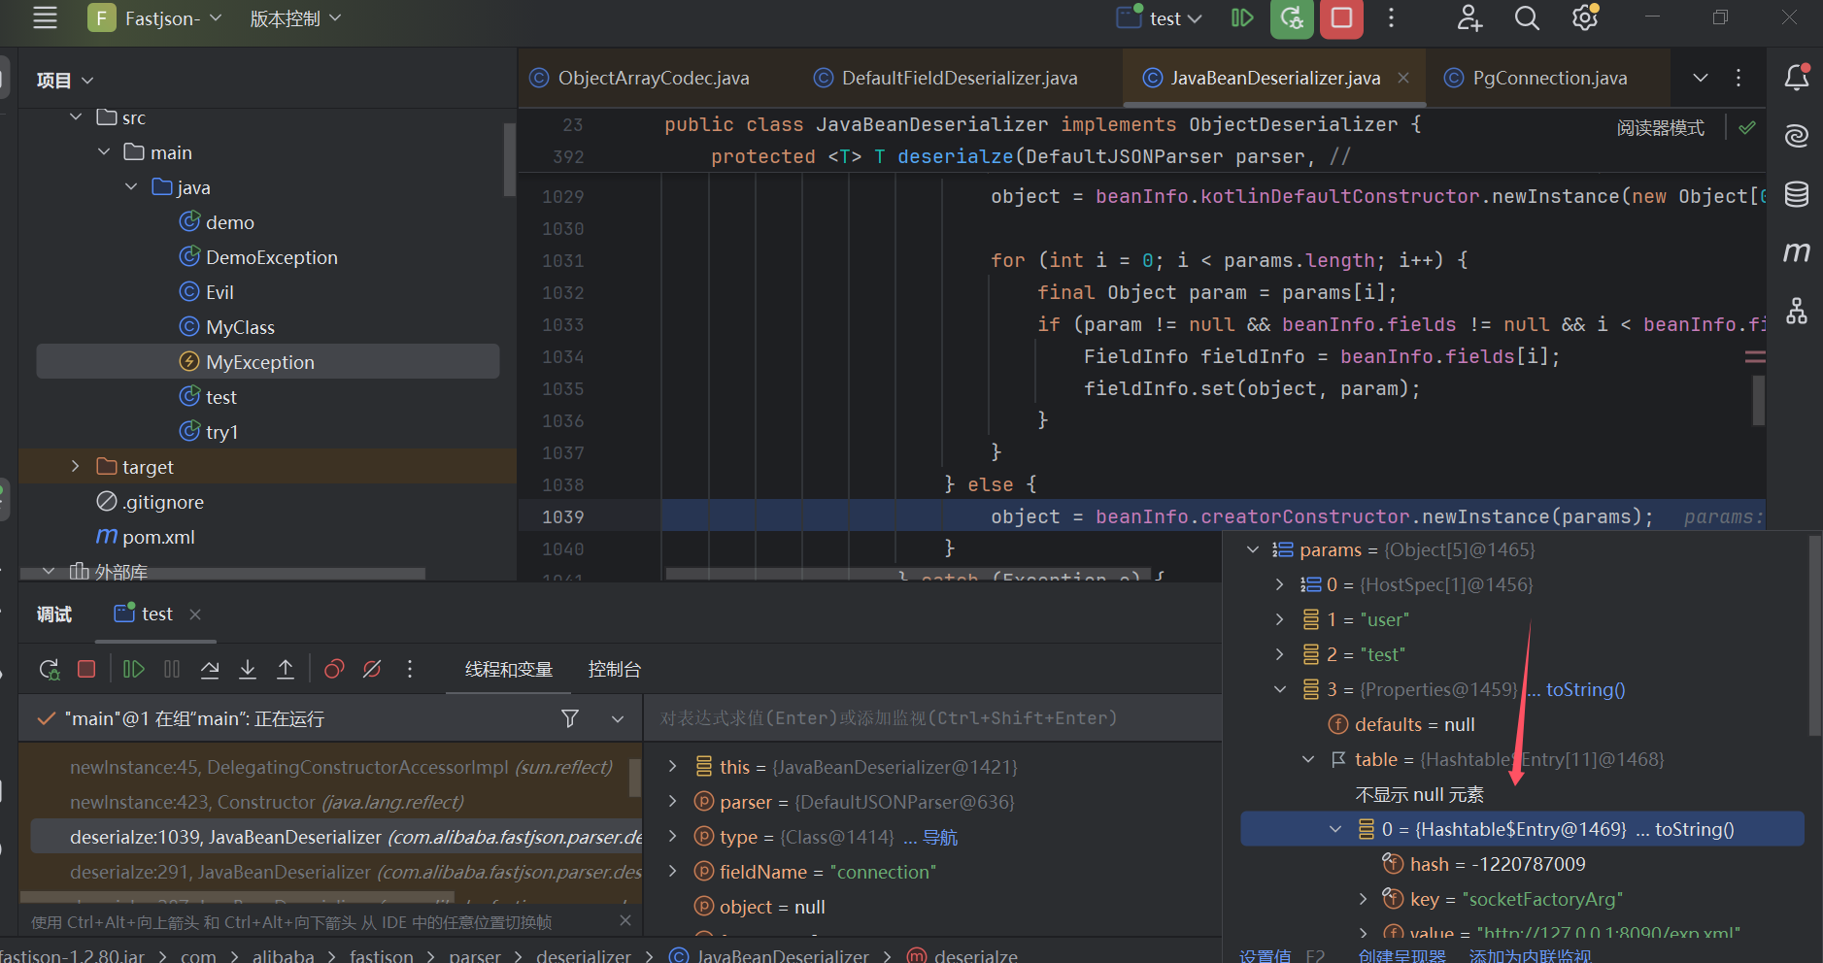Image resolution: width=1823 pixels, height=963 pixels.
Task: Filter threads with funnel icon
Action: coord(570,718)
